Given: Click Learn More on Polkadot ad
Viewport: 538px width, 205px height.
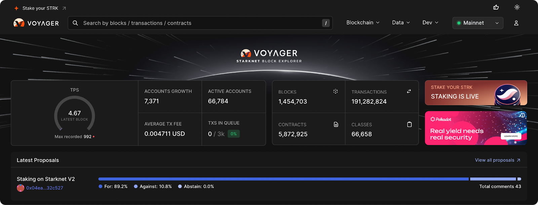Looking at the screenshot, I should point(511,136).
